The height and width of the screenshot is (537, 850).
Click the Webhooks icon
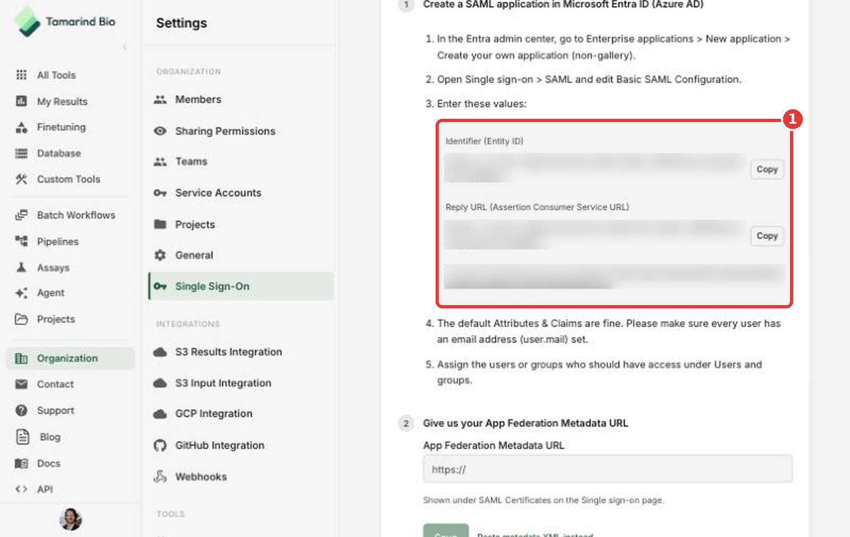160,476
